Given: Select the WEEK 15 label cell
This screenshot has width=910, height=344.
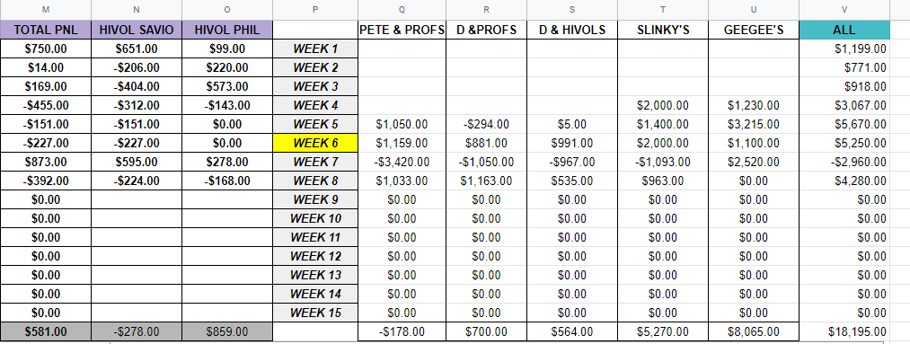Looking at the screenshot, I should pos(315,313).
